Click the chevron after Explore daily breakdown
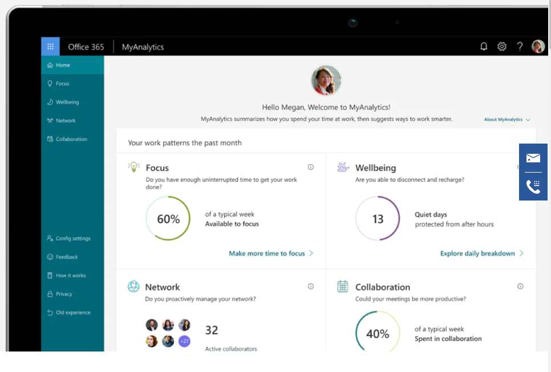Image resolution: width=551 pixels, height=372 pixels. point(521,254)
